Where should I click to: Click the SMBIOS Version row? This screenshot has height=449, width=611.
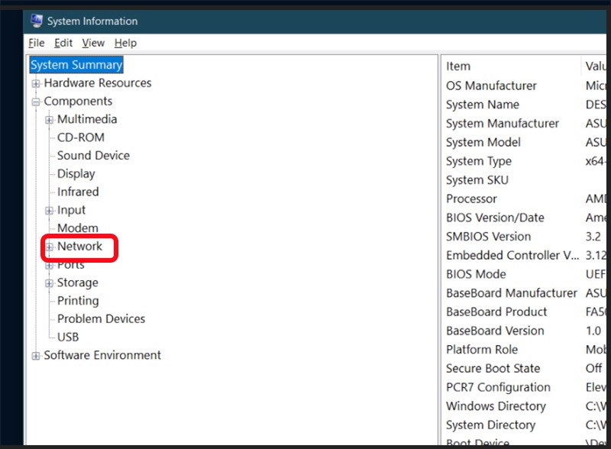[525, 237]
